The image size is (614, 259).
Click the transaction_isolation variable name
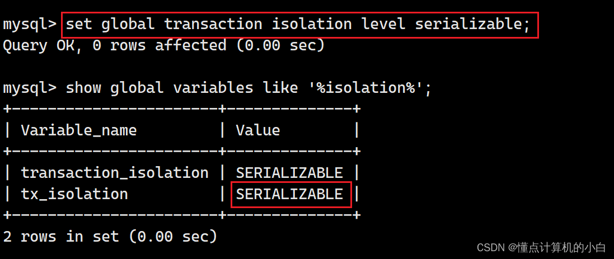pyautogui.click(x=115, y=172)
